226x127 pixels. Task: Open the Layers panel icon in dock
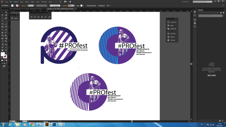195,23
